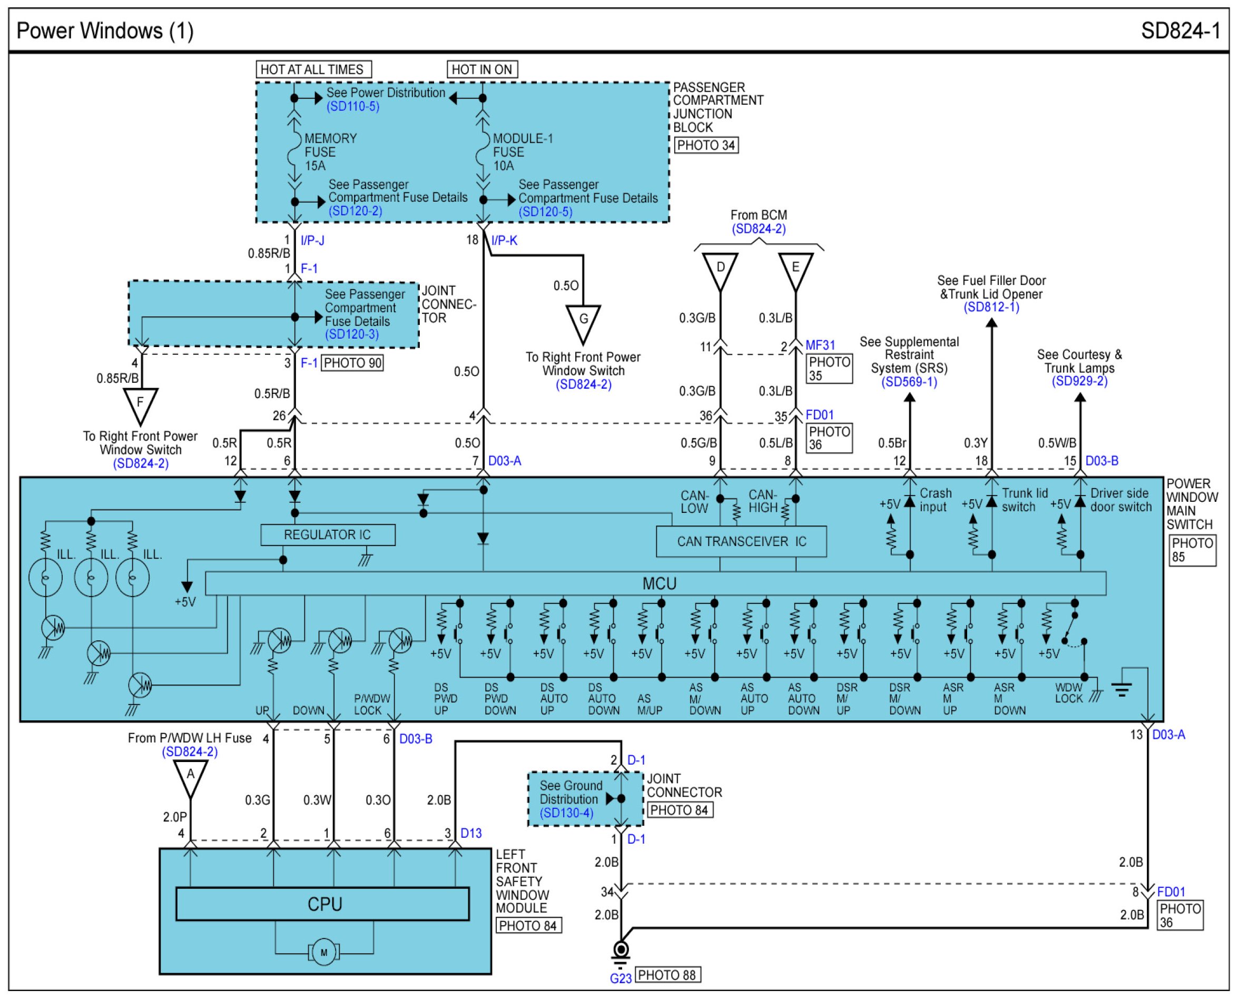Click the SD130-4 ground distribution link
Image resolution: width=1239 pixels, height=1000 pixels.
(x=566, y=813)
